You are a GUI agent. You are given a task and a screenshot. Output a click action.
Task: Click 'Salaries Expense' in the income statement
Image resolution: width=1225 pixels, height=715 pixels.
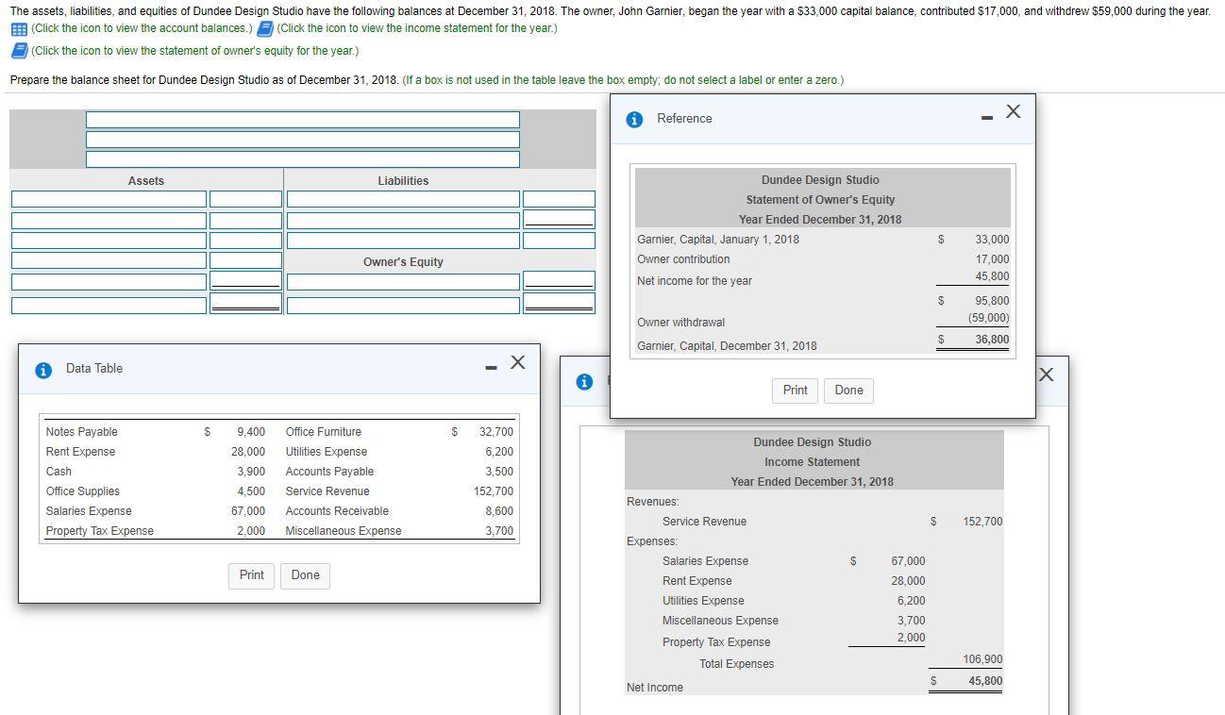pos(705,561)
